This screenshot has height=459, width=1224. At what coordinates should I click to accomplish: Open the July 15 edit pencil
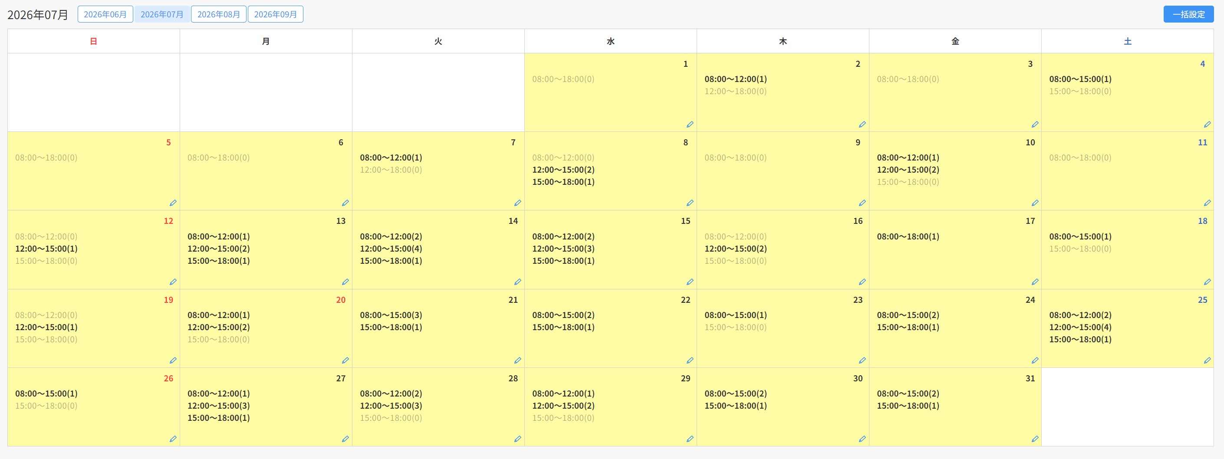[x=690, y=282]
